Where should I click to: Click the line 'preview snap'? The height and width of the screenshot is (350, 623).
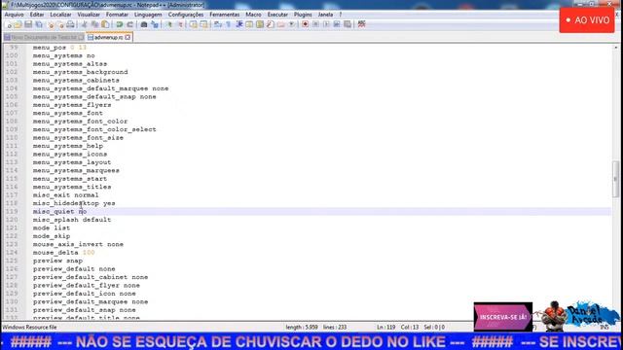(57, 261)
